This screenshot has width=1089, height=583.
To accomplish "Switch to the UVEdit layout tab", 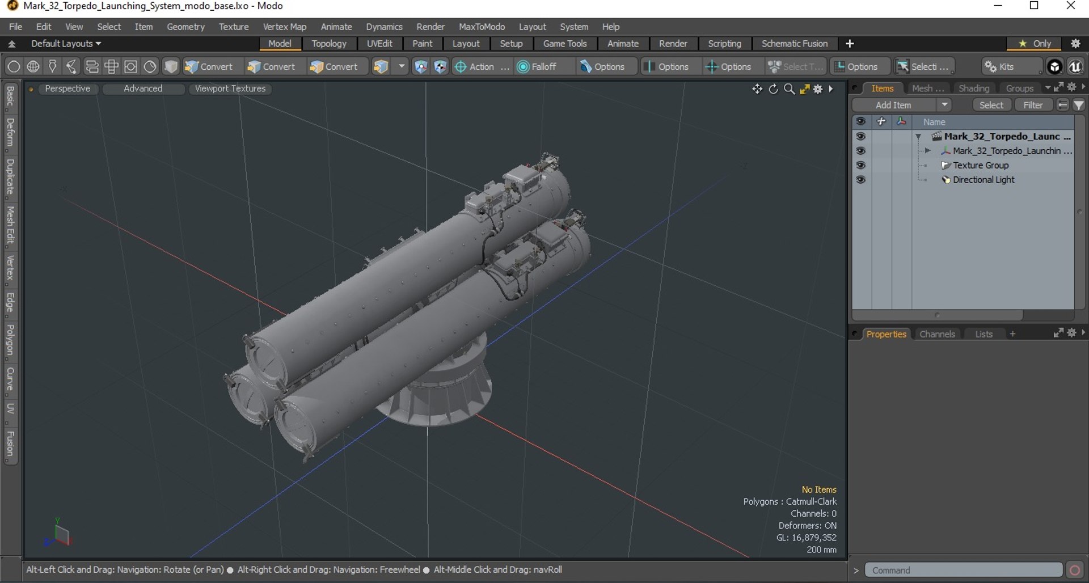I will pos(379,44).
